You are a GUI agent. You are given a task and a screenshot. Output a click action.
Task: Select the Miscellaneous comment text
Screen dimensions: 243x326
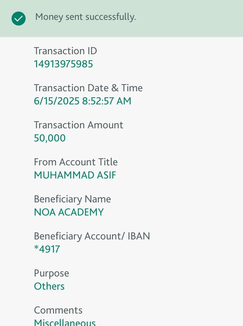[65, 323]
